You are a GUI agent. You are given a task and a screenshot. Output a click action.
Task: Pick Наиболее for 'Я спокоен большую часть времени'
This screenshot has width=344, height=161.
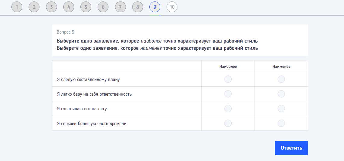[x=228, y=123]
